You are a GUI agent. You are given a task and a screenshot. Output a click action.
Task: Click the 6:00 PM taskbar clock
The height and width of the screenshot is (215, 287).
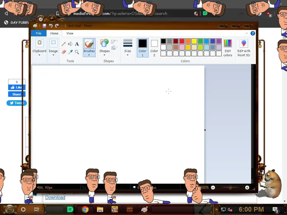coord(251,209)
